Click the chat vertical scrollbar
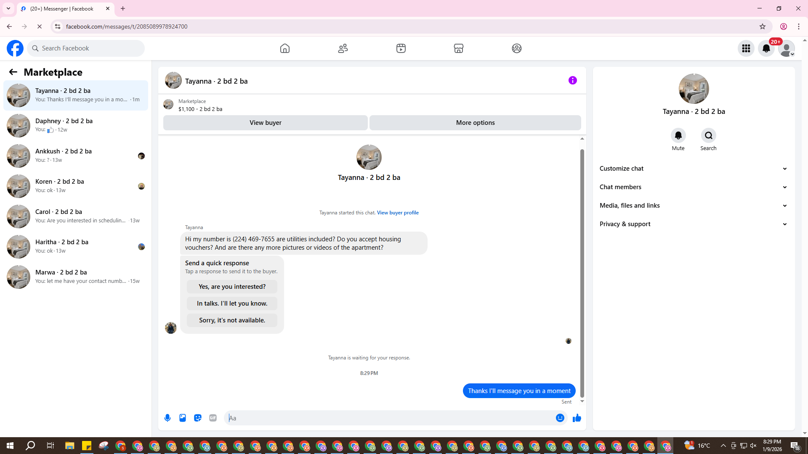 click(582, 273)
